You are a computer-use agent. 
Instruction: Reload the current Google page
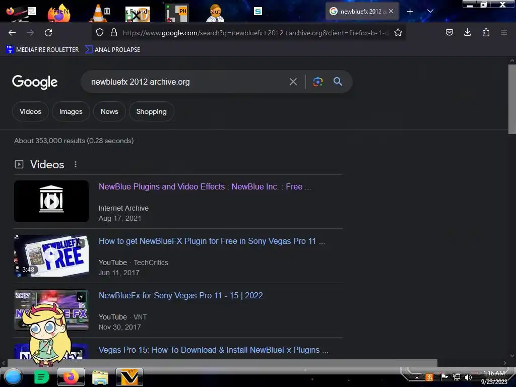(48, 33)
